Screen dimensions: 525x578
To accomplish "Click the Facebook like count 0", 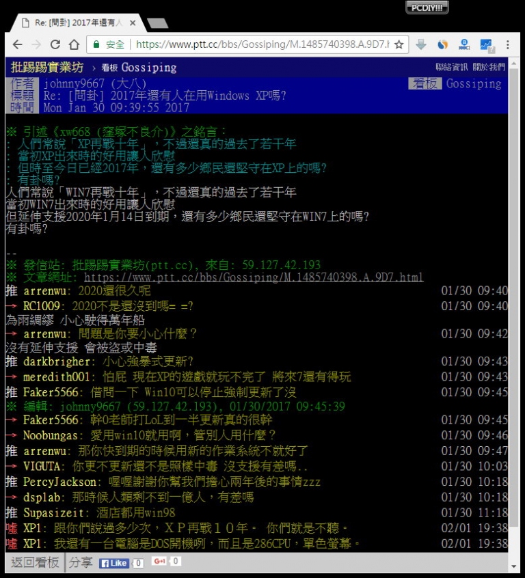I will (138, 563).
